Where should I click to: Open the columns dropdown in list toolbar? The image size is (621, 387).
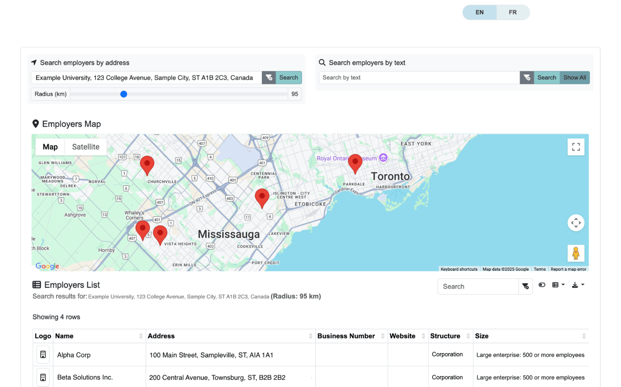click(x=558, y=285)
